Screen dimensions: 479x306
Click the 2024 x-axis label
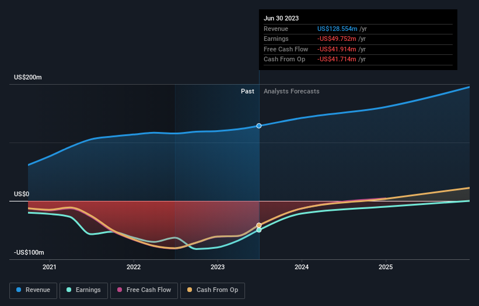tap(302, 267)
